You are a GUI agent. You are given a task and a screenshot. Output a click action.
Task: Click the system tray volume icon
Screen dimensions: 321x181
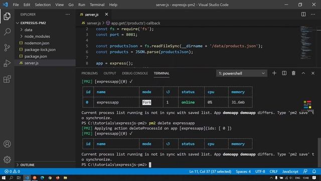[291, 178]
